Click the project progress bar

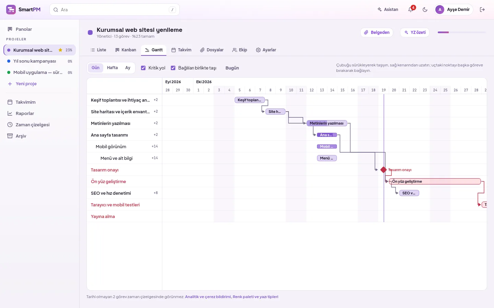(x=462, y=33)
